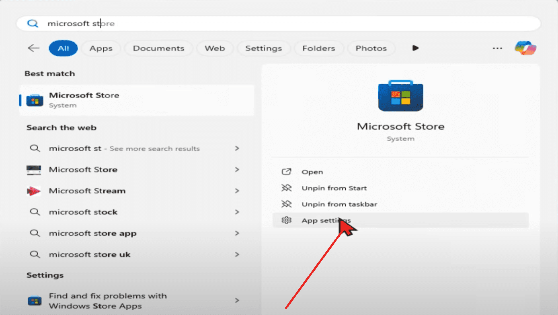Click search icon beside microsoft store app
The image size is (558, 315).
tap(35, 233)
